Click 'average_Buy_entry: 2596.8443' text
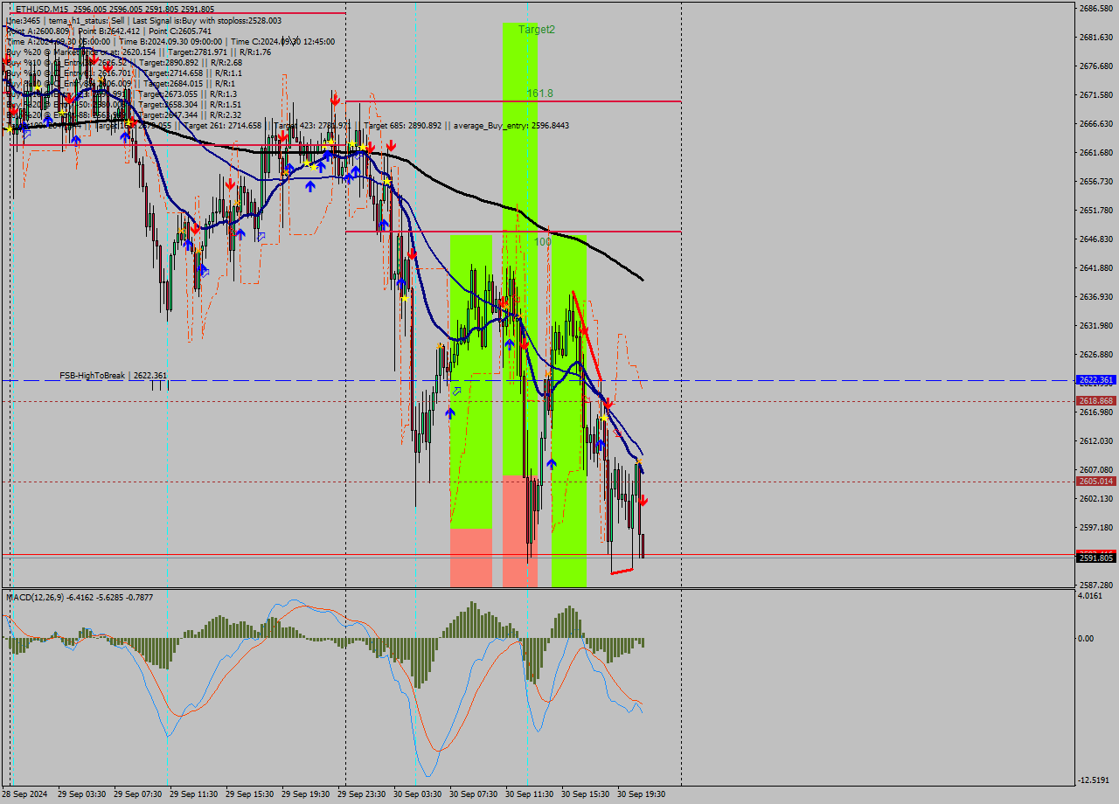 (511, 125)
